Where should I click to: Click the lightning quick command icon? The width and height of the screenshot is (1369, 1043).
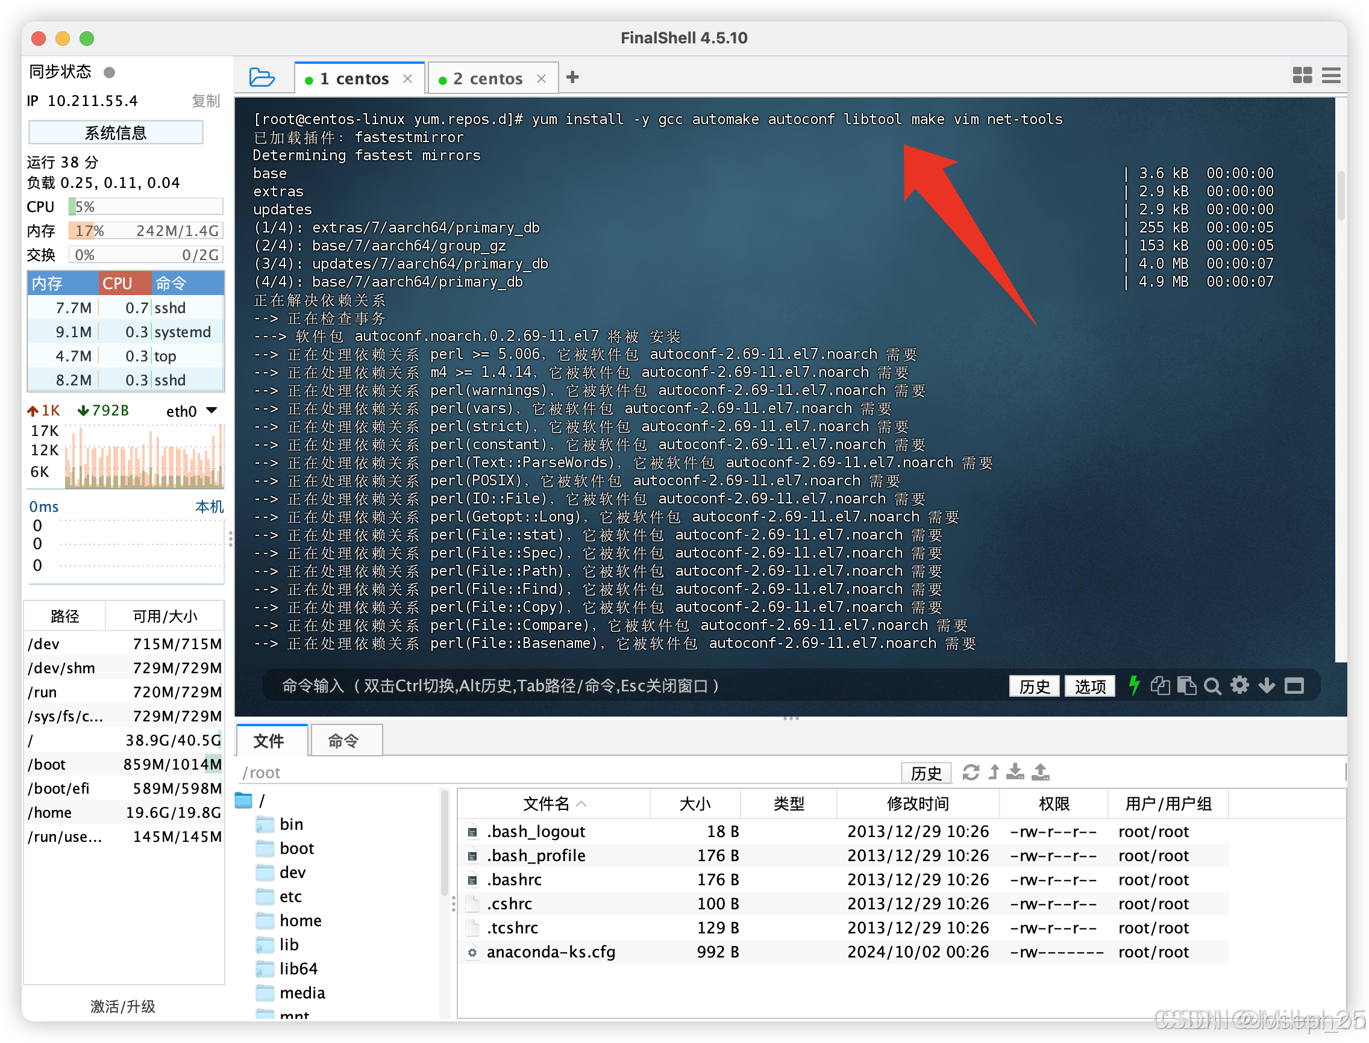[x=1134, y=685]
